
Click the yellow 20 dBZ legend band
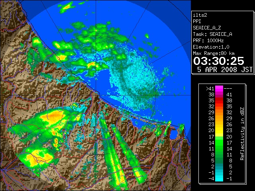219,131
